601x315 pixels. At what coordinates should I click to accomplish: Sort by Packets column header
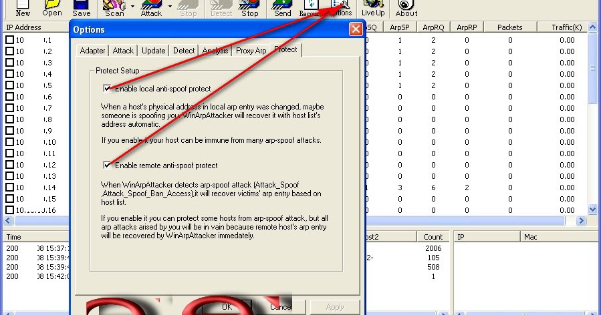(510, 27)
